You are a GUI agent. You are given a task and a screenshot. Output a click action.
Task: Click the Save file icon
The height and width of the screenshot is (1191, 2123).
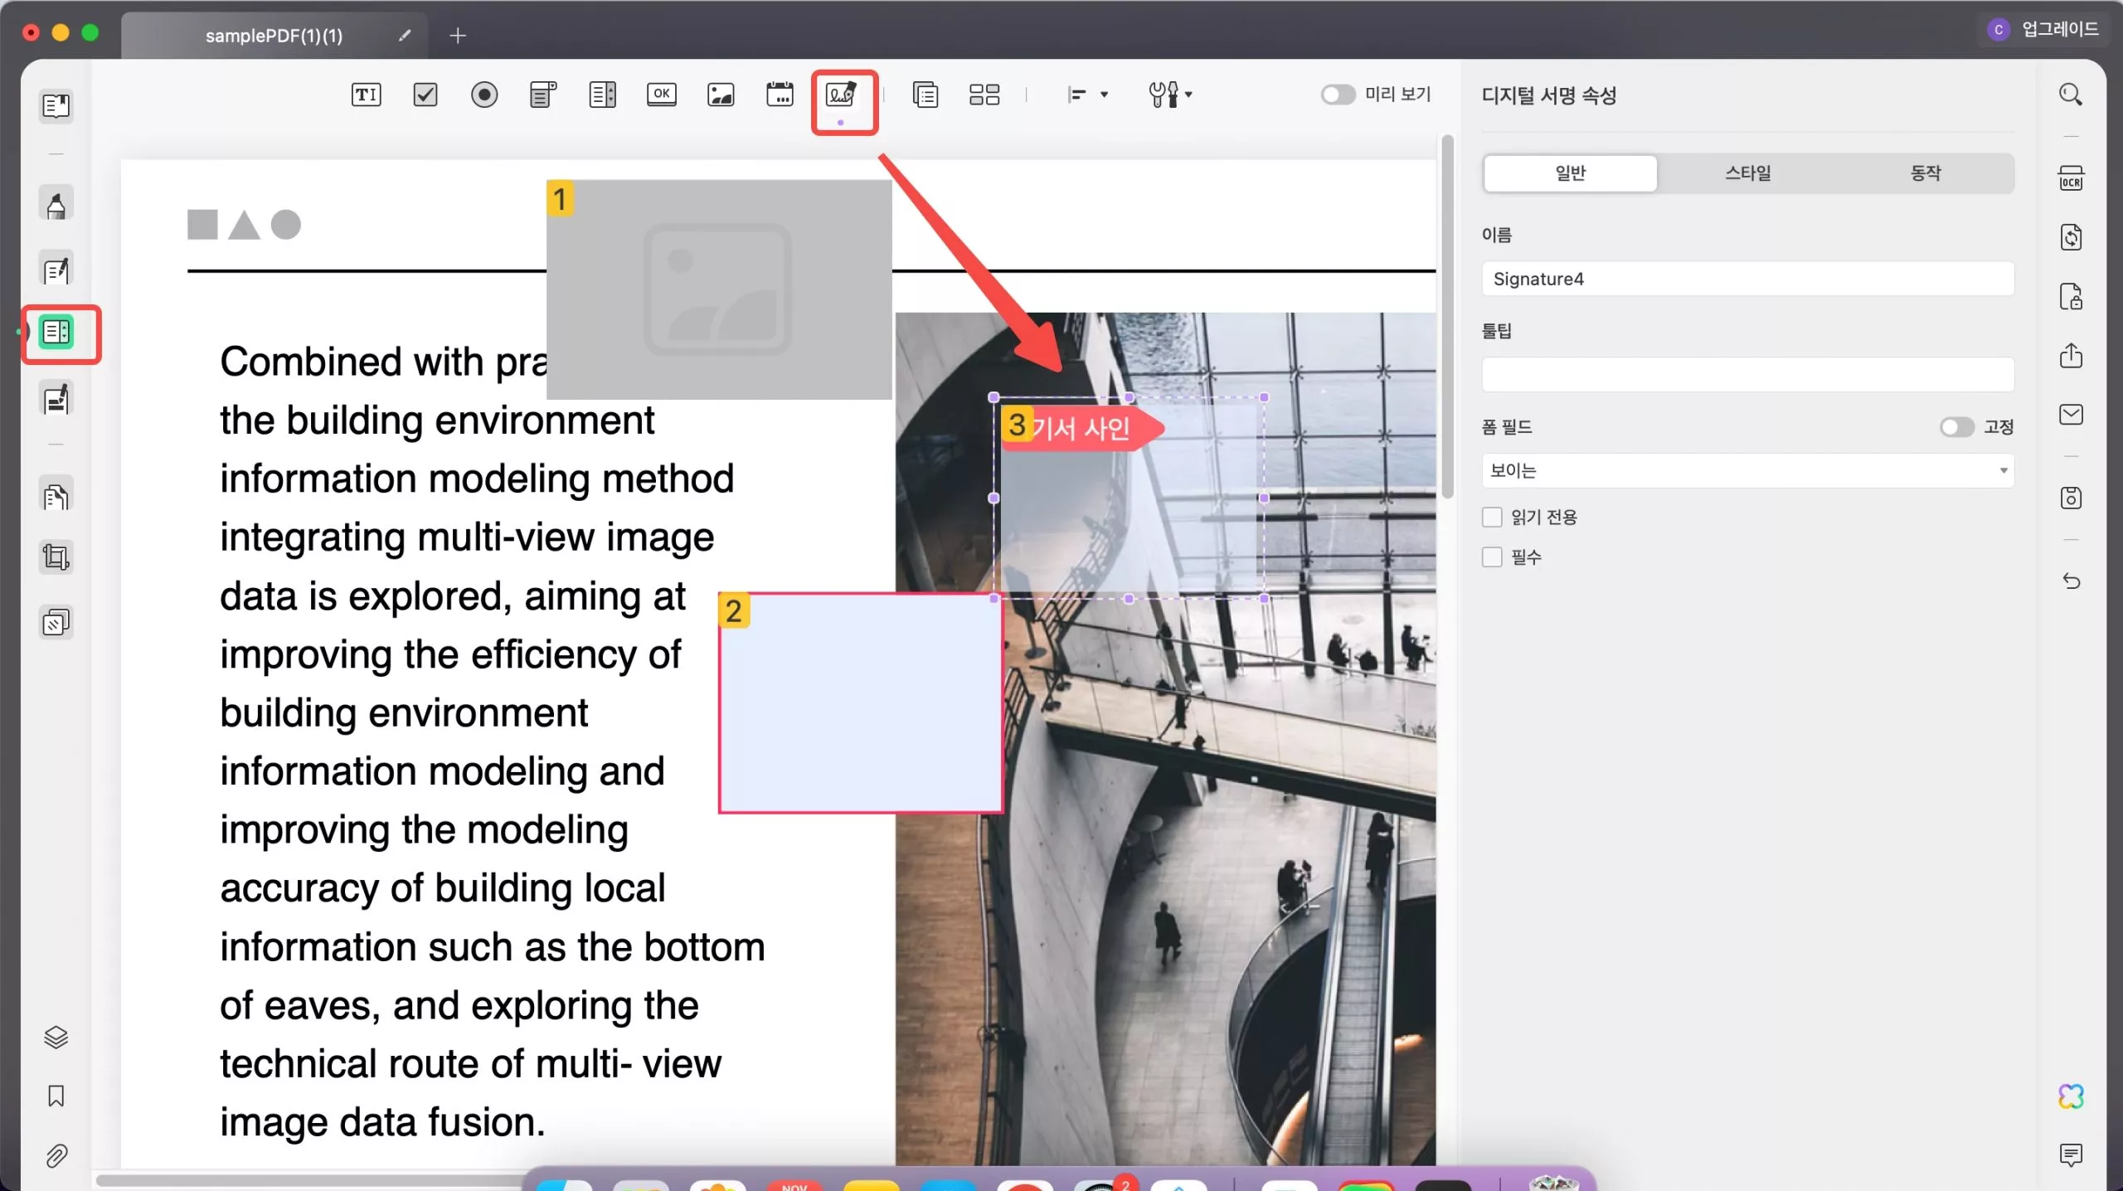[2071, 498]
